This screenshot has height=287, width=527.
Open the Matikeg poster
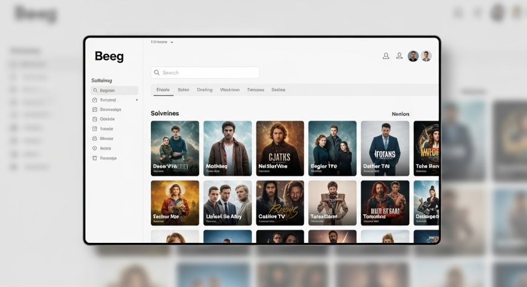click(x=228, y=148)
